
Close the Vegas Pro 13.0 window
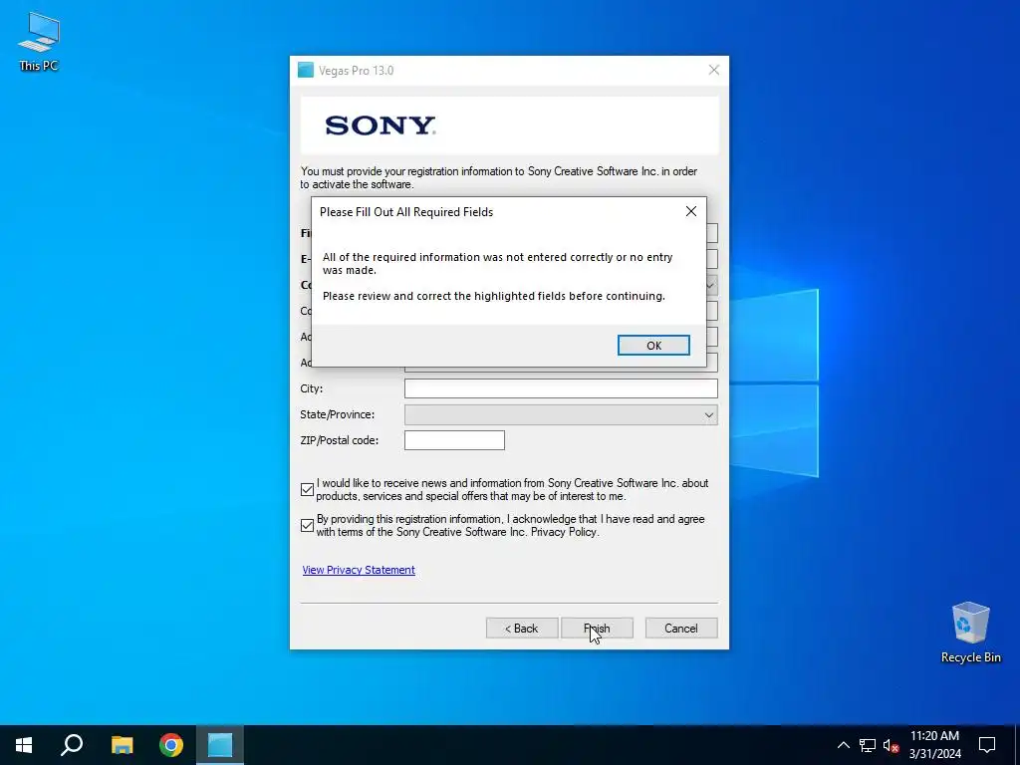pos(713,71)
